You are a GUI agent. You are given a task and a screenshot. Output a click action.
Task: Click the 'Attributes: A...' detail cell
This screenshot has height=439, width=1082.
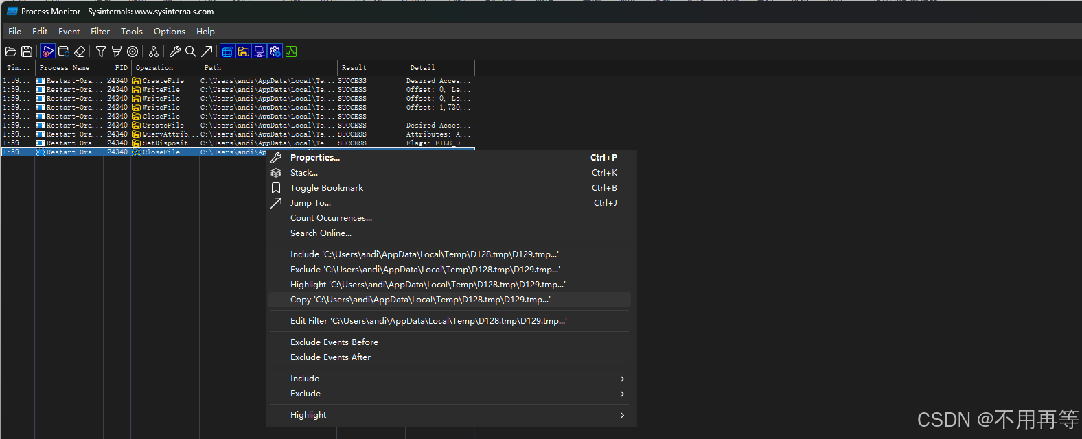[438, 134]
